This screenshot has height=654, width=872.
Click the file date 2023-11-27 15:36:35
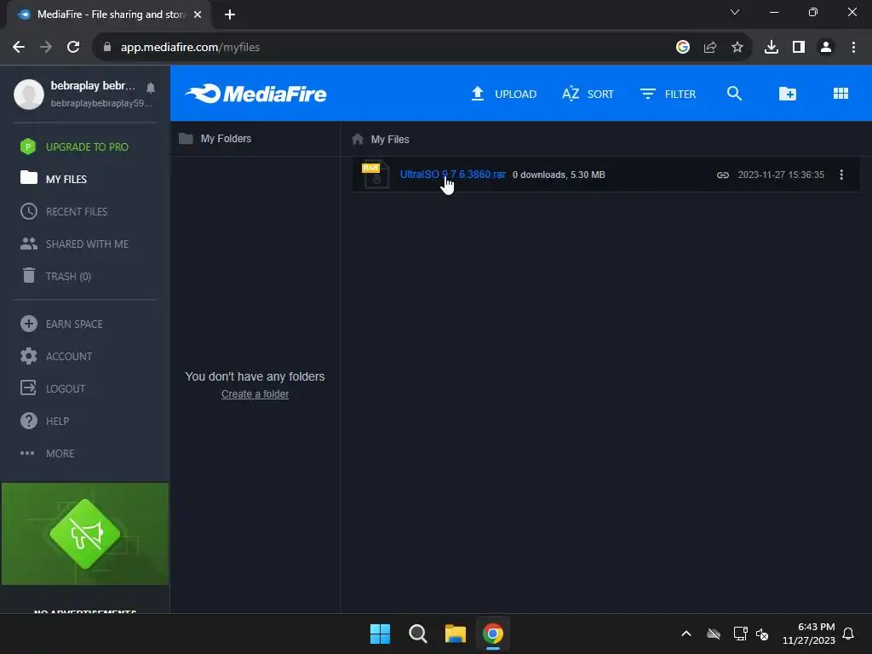781,175
